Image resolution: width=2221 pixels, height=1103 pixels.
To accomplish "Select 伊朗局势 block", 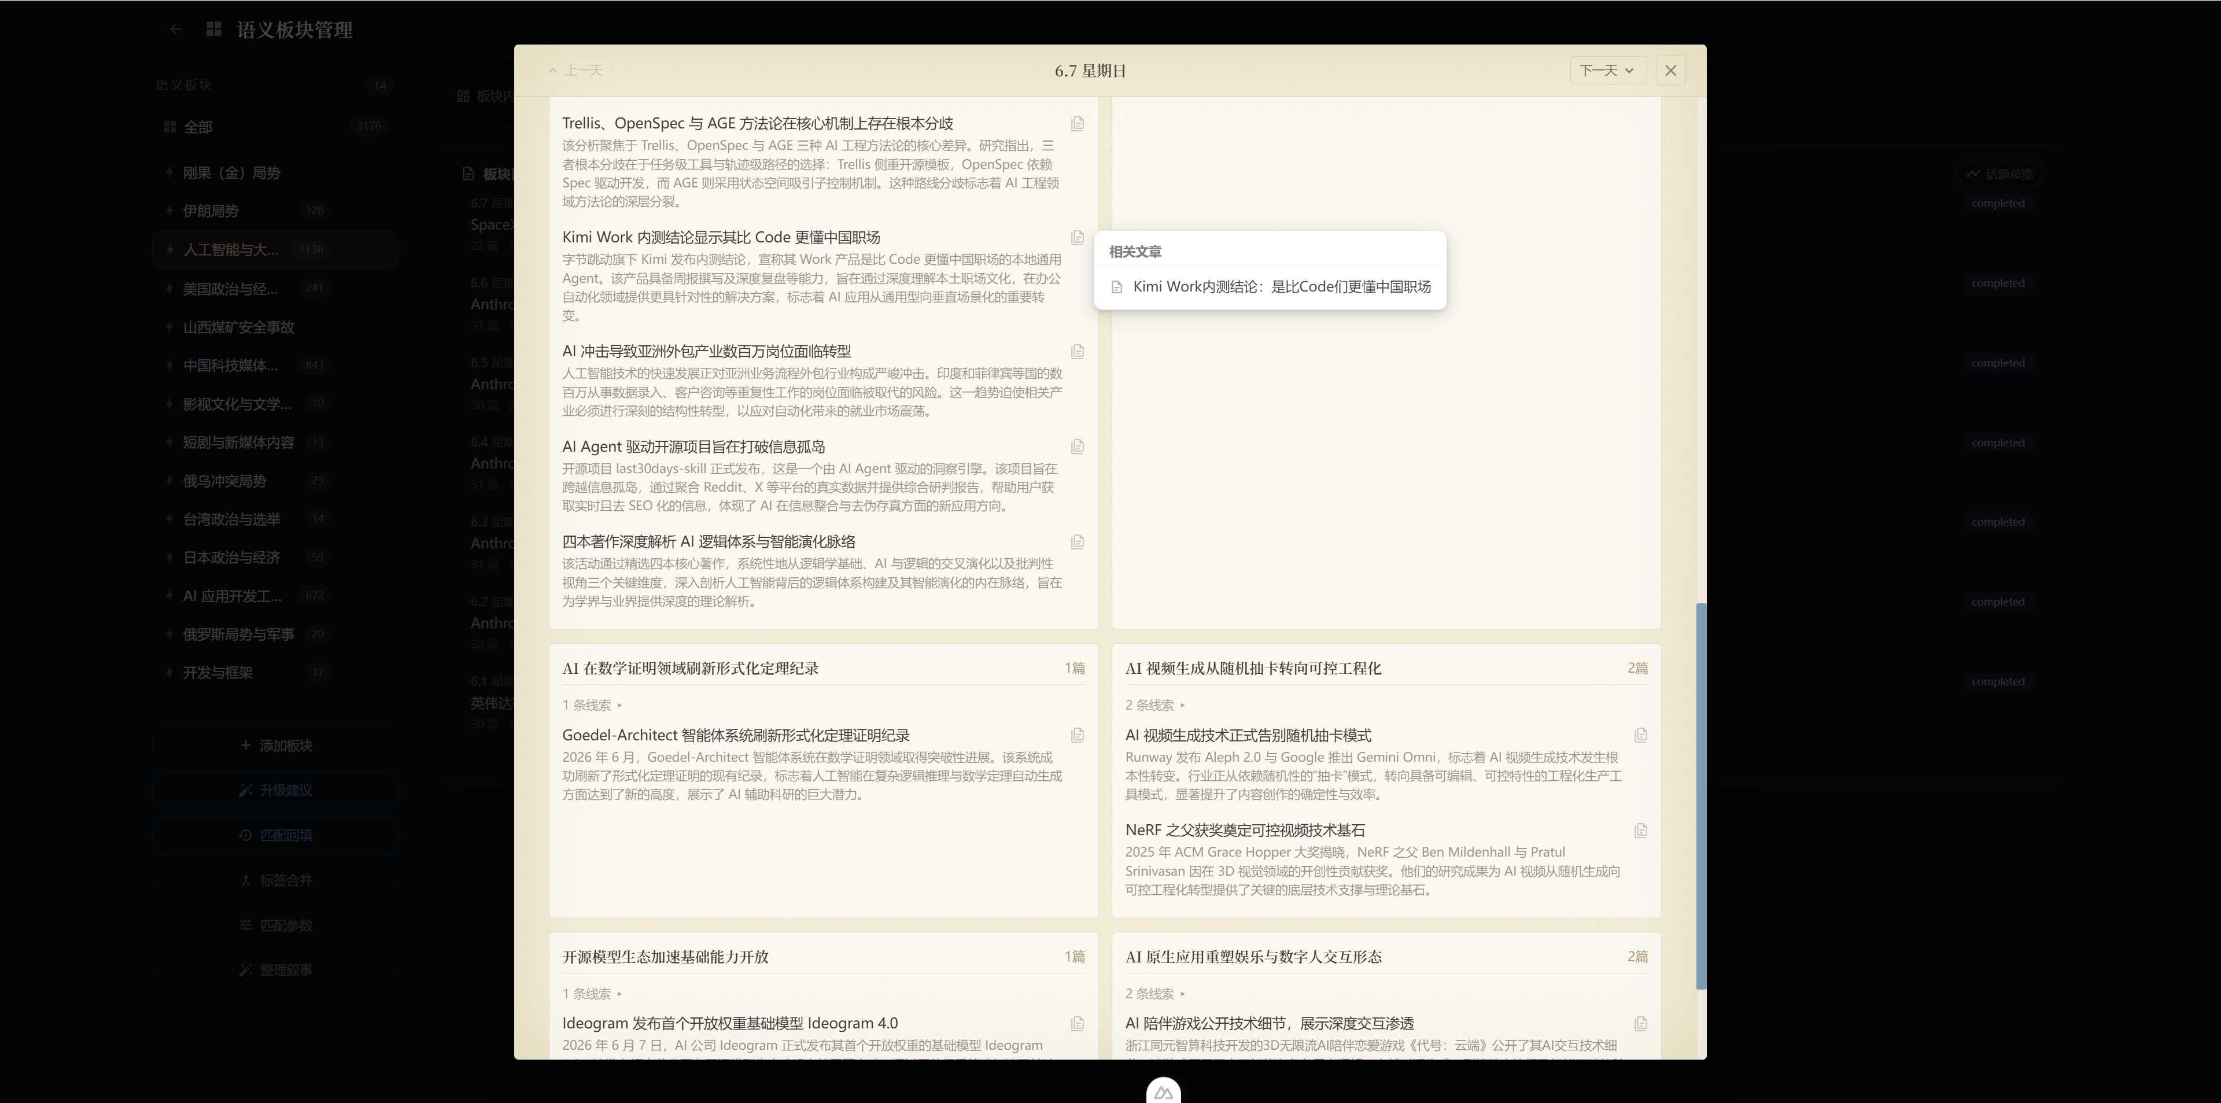I will click(x=275, y=211).
